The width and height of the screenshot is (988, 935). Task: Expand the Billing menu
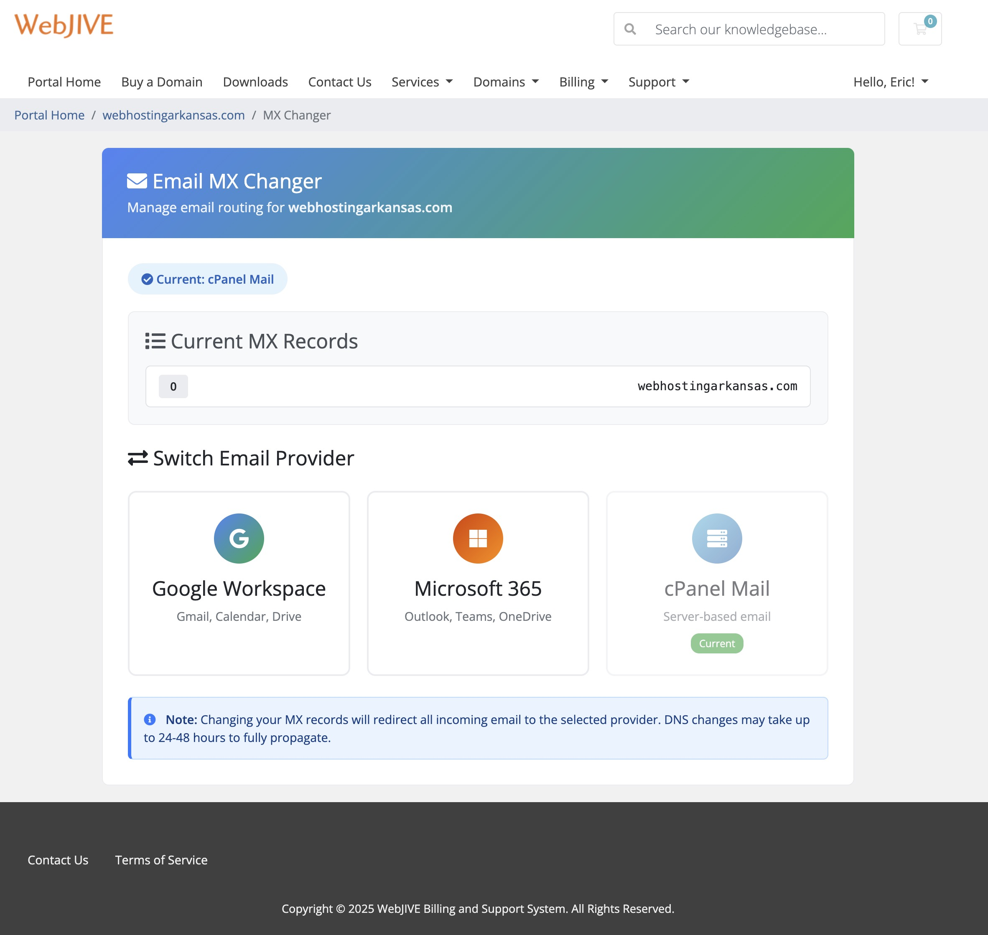click(x=583, y=82)
